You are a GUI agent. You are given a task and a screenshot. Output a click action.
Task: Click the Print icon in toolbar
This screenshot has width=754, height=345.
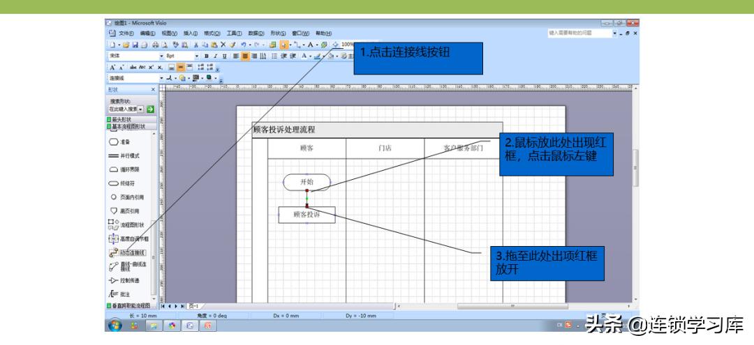pyautogui.click(x=155, y=45)
